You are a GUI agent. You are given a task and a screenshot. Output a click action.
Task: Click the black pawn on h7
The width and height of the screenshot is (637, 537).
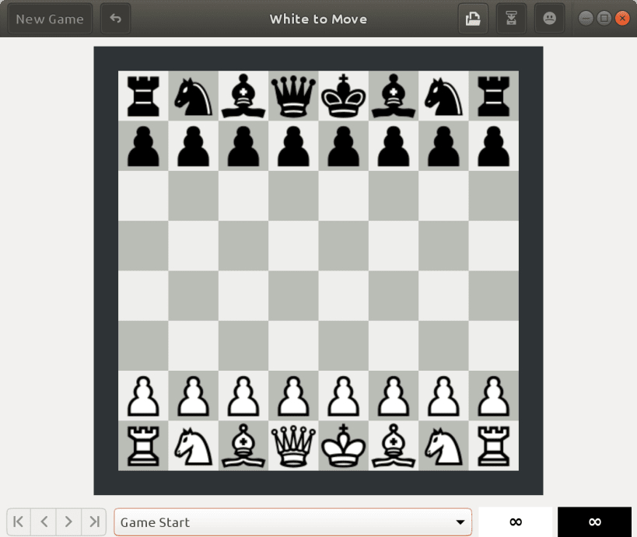pyautogui.click(x=494, y=146)
